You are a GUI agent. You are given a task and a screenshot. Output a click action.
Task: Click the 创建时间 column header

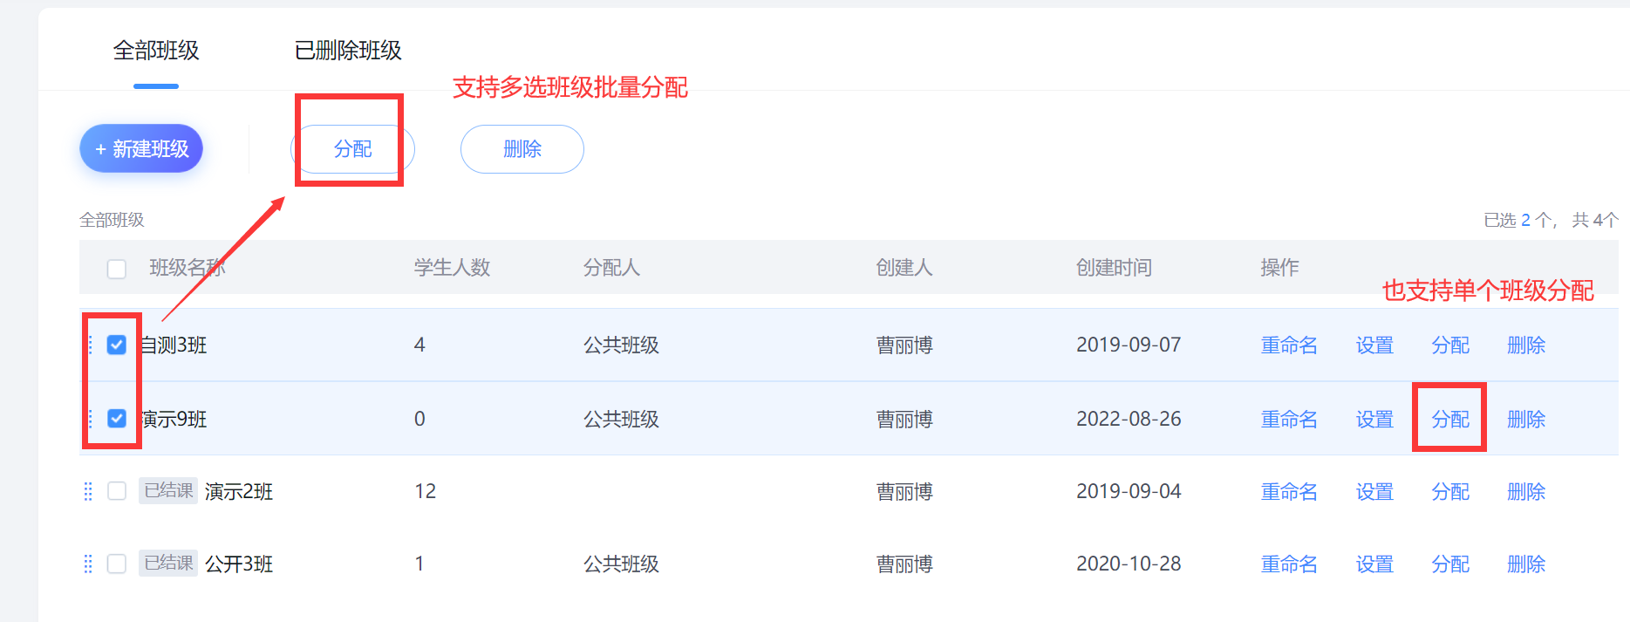pos(1114,268)
